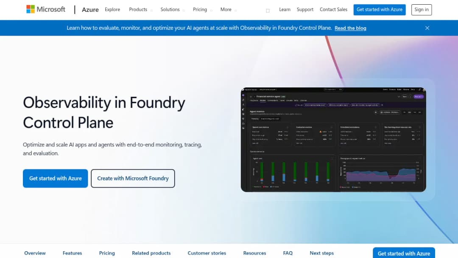Click the Observability in Foundry Control Plane heading
The height and width of the screenshot is (258, 458).
(x=104, y=112)
